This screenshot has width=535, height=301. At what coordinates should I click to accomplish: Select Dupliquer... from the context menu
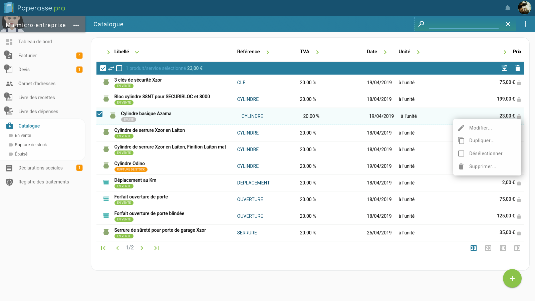[x=482, y=141]
